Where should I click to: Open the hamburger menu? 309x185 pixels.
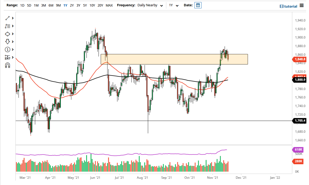[301, 5]
